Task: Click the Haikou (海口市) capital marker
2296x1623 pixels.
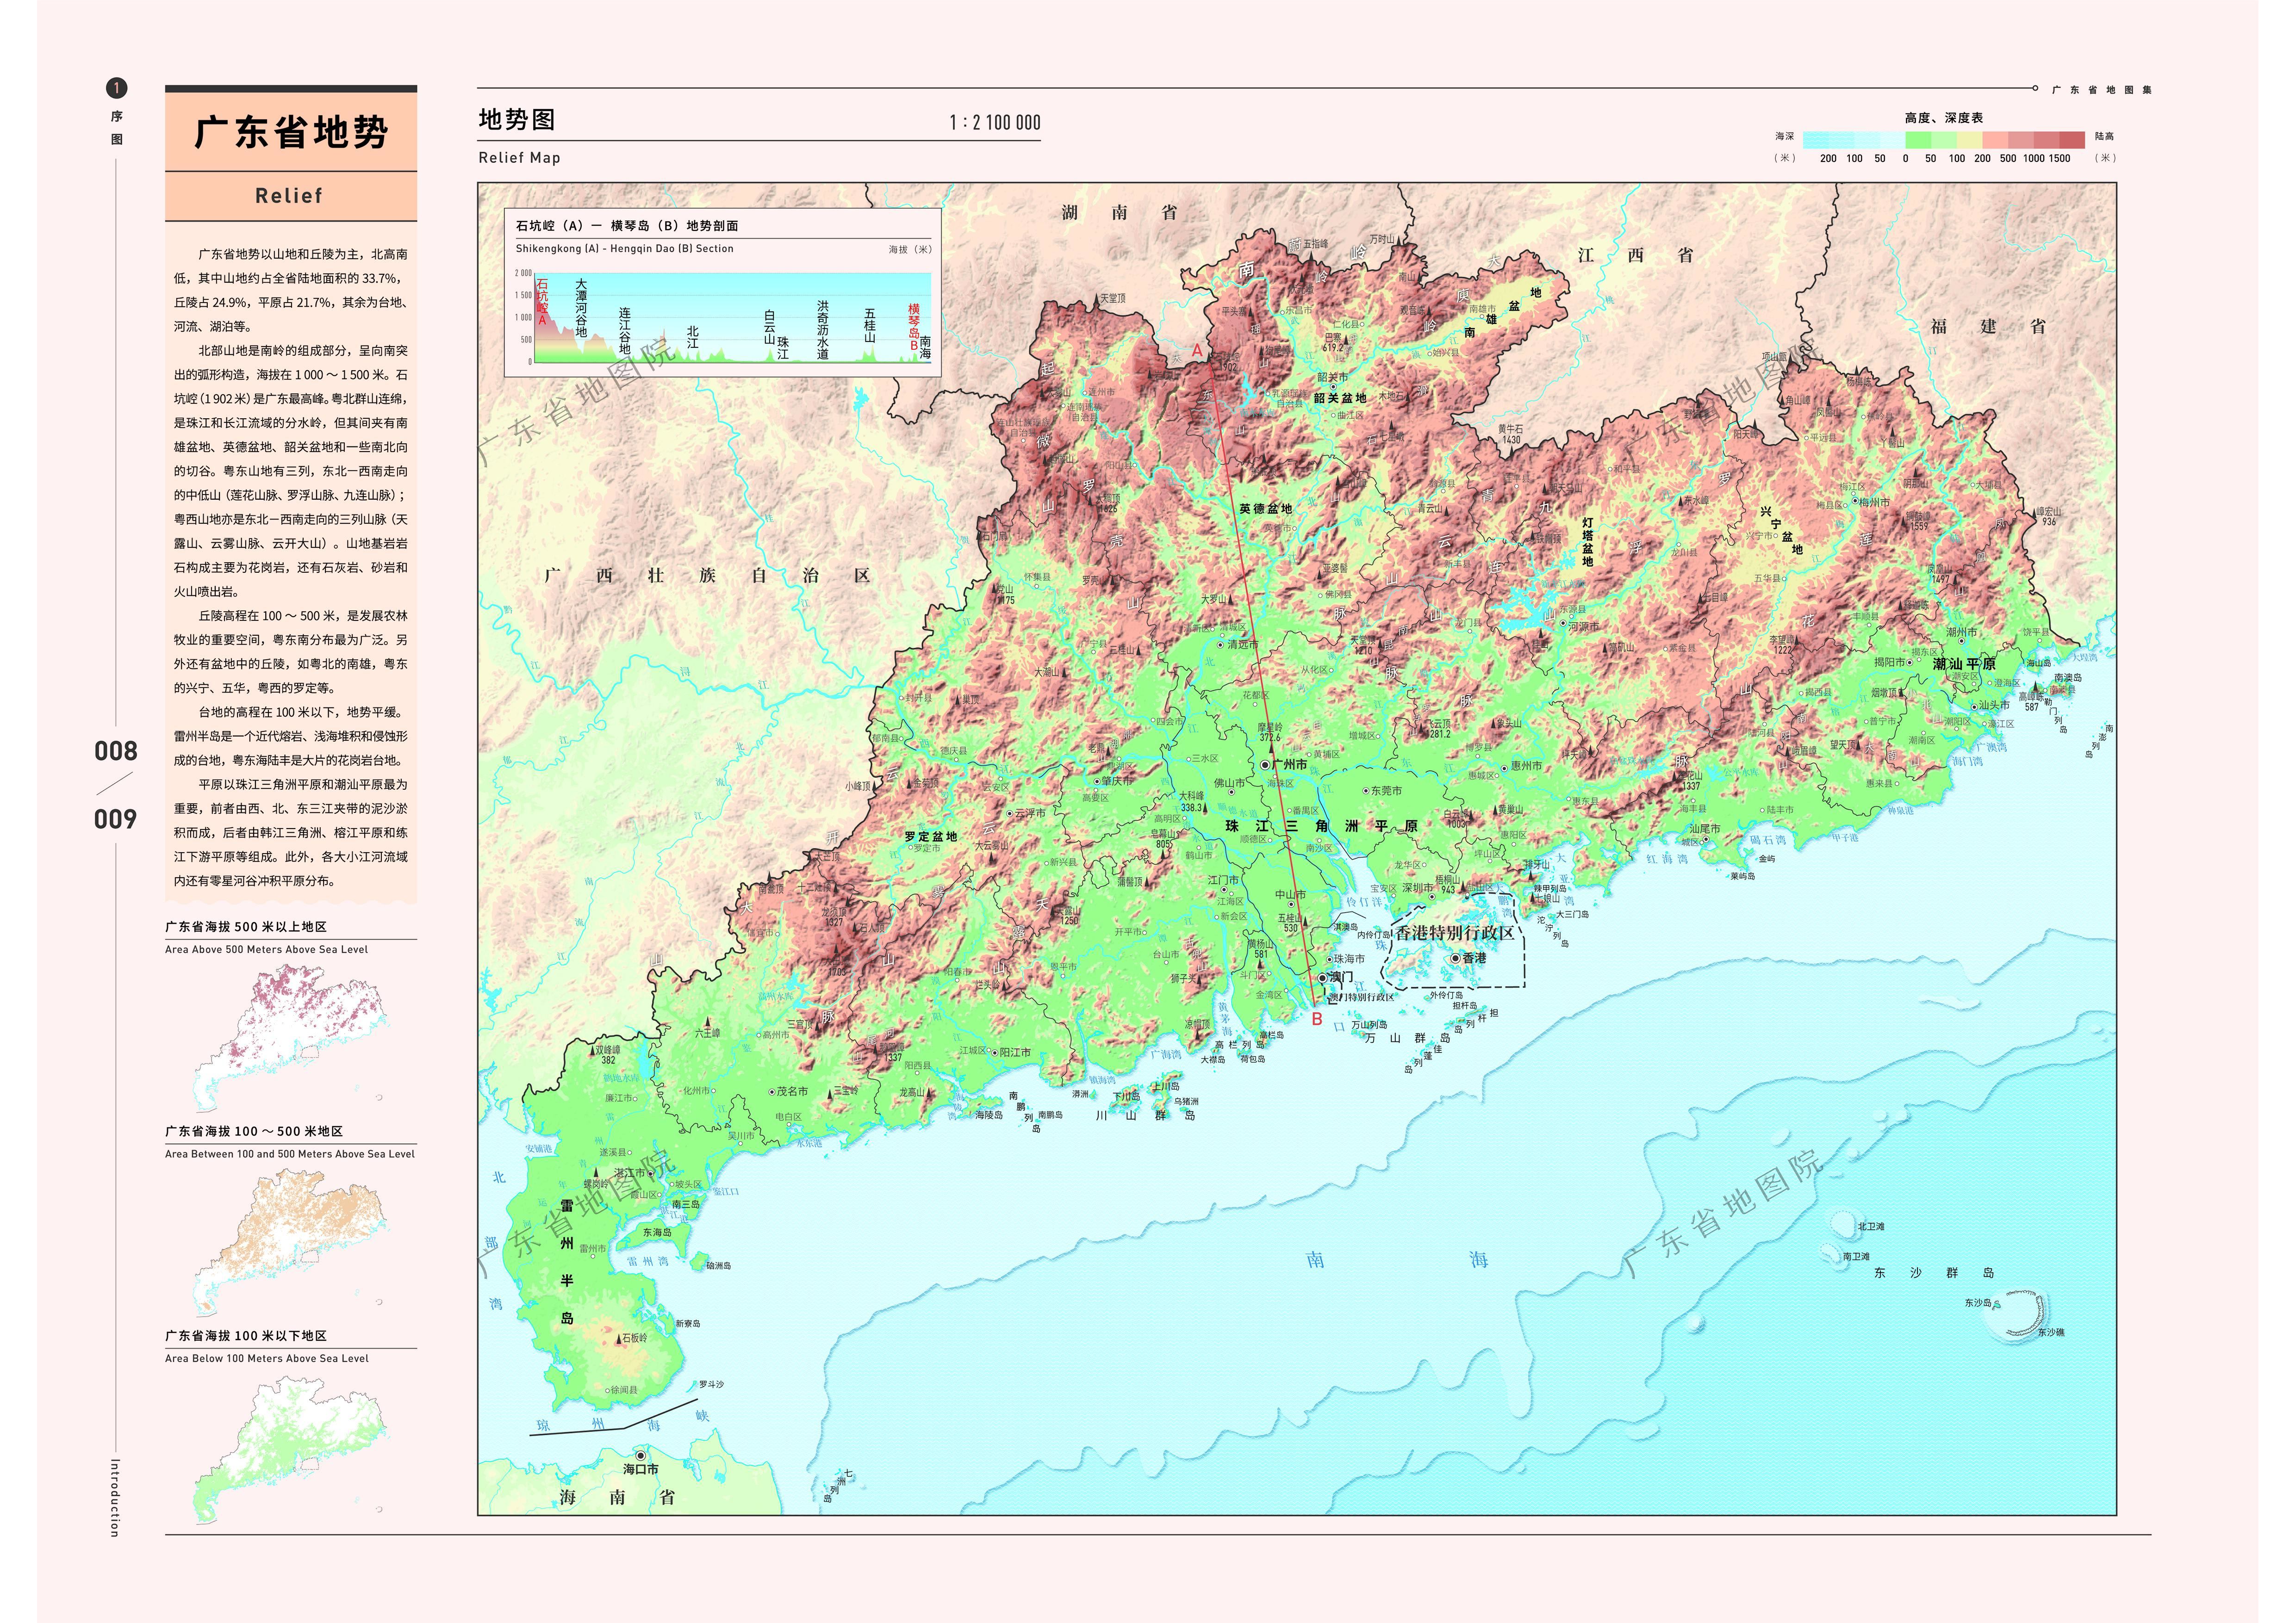Action: (x=641, y=1455)
